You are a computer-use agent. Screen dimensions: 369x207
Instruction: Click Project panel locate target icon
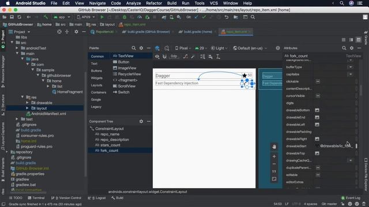pyautogui.click(x=59, y=32)
